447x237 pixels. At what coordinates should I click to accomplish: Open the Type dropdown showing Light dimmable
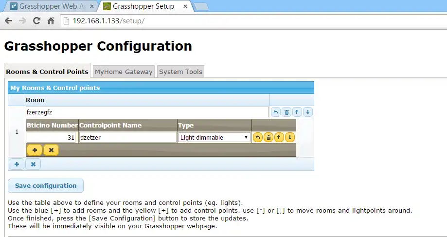point(215,137)
